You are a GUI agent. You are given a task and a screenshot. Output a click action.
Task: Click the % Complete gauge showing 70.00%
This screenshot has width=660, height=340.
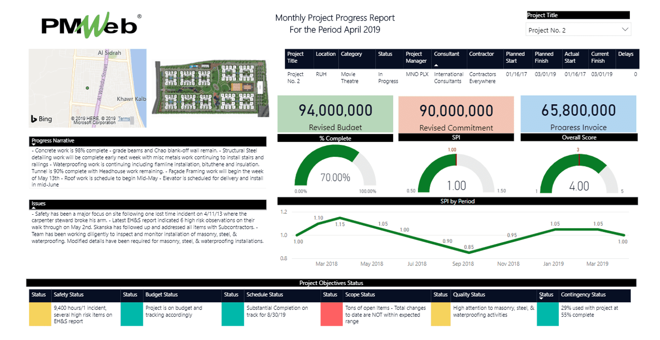click(335, 170)
